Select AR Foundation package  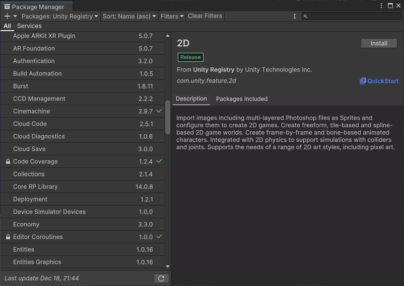point(83,48)
